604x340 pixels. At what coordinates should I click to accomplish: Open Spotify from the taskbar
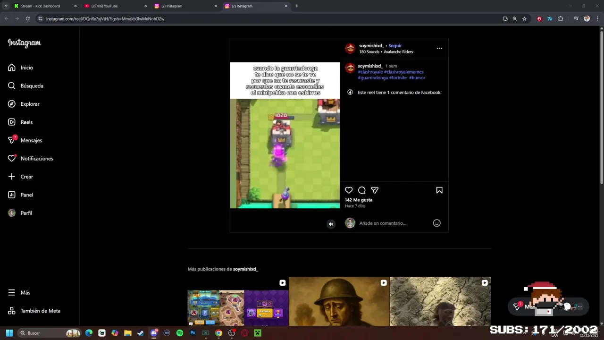point(180,333)
